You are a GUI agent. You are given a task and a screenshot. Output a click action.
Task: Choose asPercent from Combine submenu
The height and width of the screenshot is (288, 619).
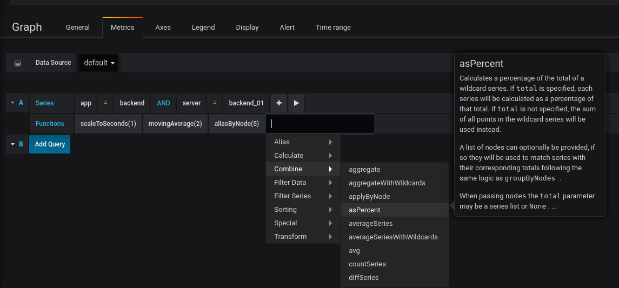coord(364,210)
